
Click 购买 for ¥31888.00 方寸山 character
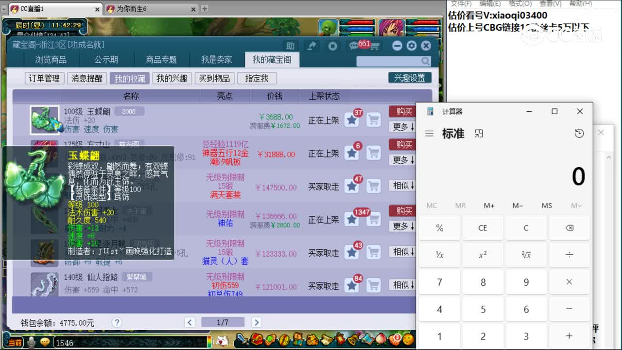[x=402, y=145]
